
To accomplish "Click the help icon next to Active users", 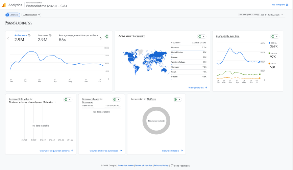I will 29,35.
